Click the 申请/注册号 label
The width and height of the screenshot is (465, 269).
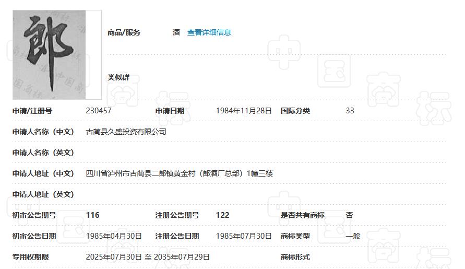[x=32, y=111]
